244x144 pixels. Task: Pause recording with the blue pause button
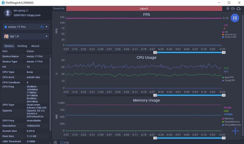point(235,18)
